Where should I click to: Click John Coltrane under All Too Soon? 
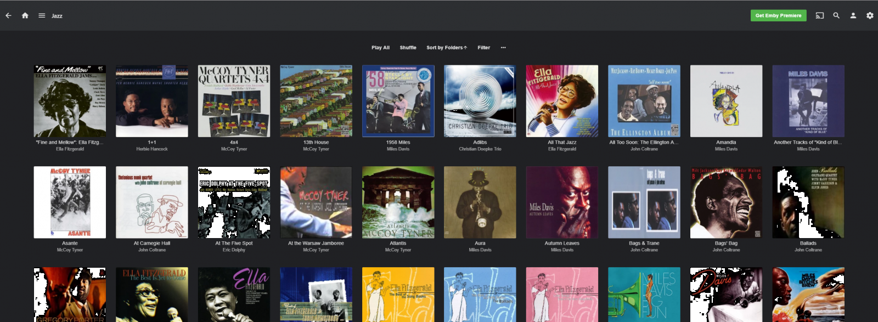(x=644, y=149)
